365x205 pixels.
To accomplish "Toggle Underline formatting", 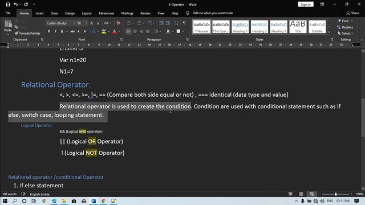I will coord(62,31).
